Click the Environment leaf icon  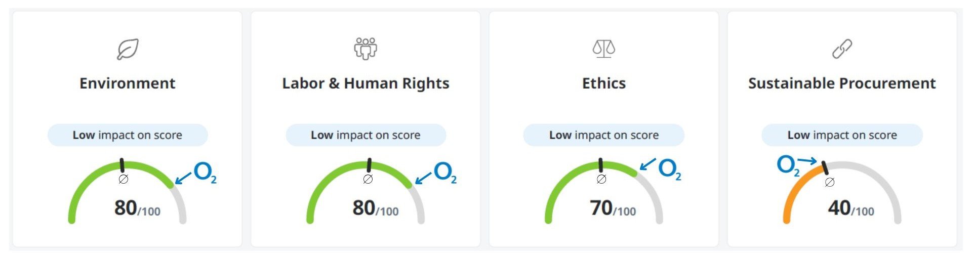(128, 49)
